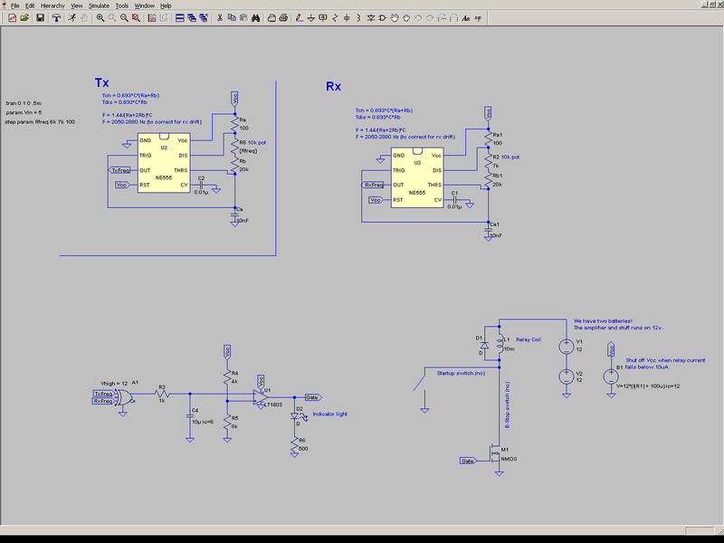Select the Zoom In magnifier tool
This screenshot has height=543, width=724.
click(x=100, y=18)
